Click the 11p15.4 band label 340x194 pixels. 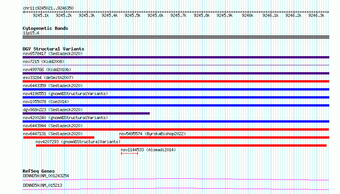31,33
